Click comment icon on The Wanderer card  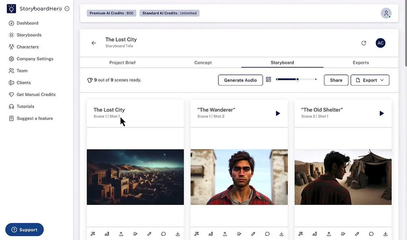pyautogui.click(x=267, y=234)
